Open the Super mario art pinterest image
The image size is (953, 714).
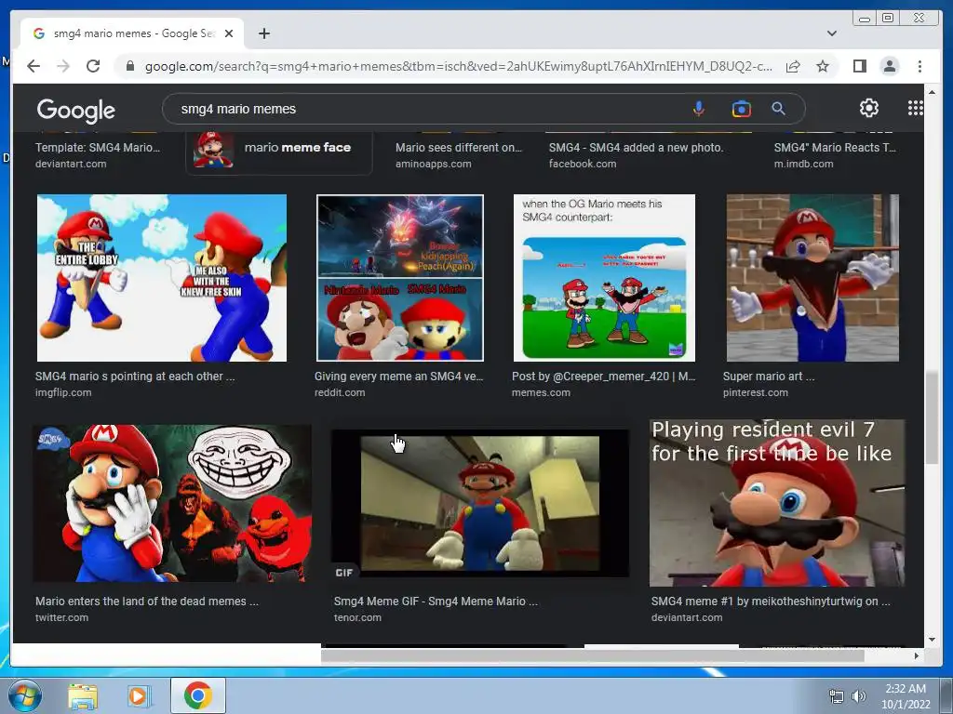(812, 277)
